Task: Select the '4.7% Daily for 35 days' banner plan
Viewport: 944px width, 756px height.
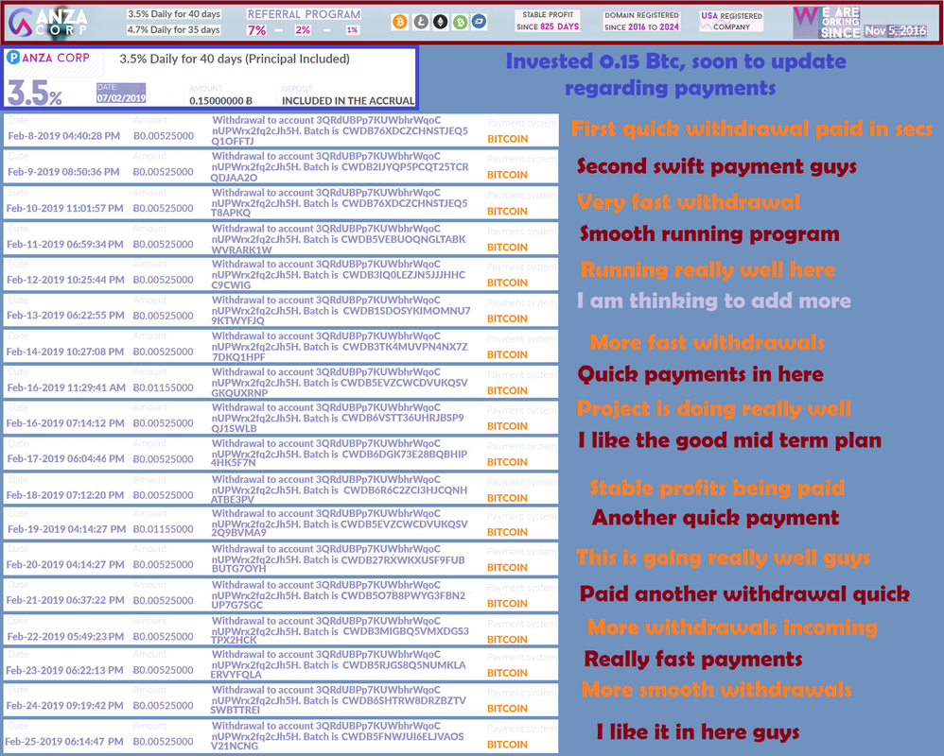Action: [x=174, y=29]
